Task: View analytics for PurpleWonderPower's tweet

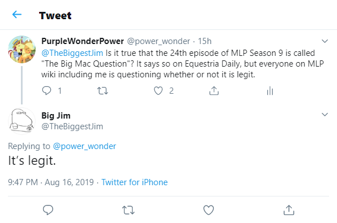Action: (270, 91)
